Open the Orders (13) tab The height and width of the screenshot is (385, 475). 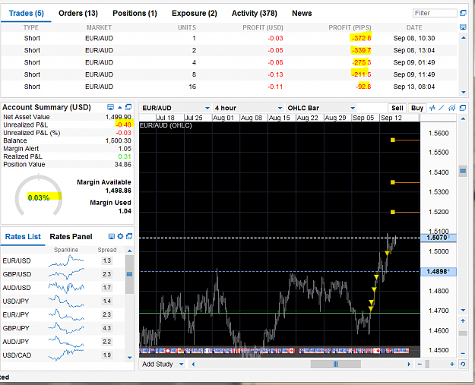pyautogui.click(x=78, y=14)
